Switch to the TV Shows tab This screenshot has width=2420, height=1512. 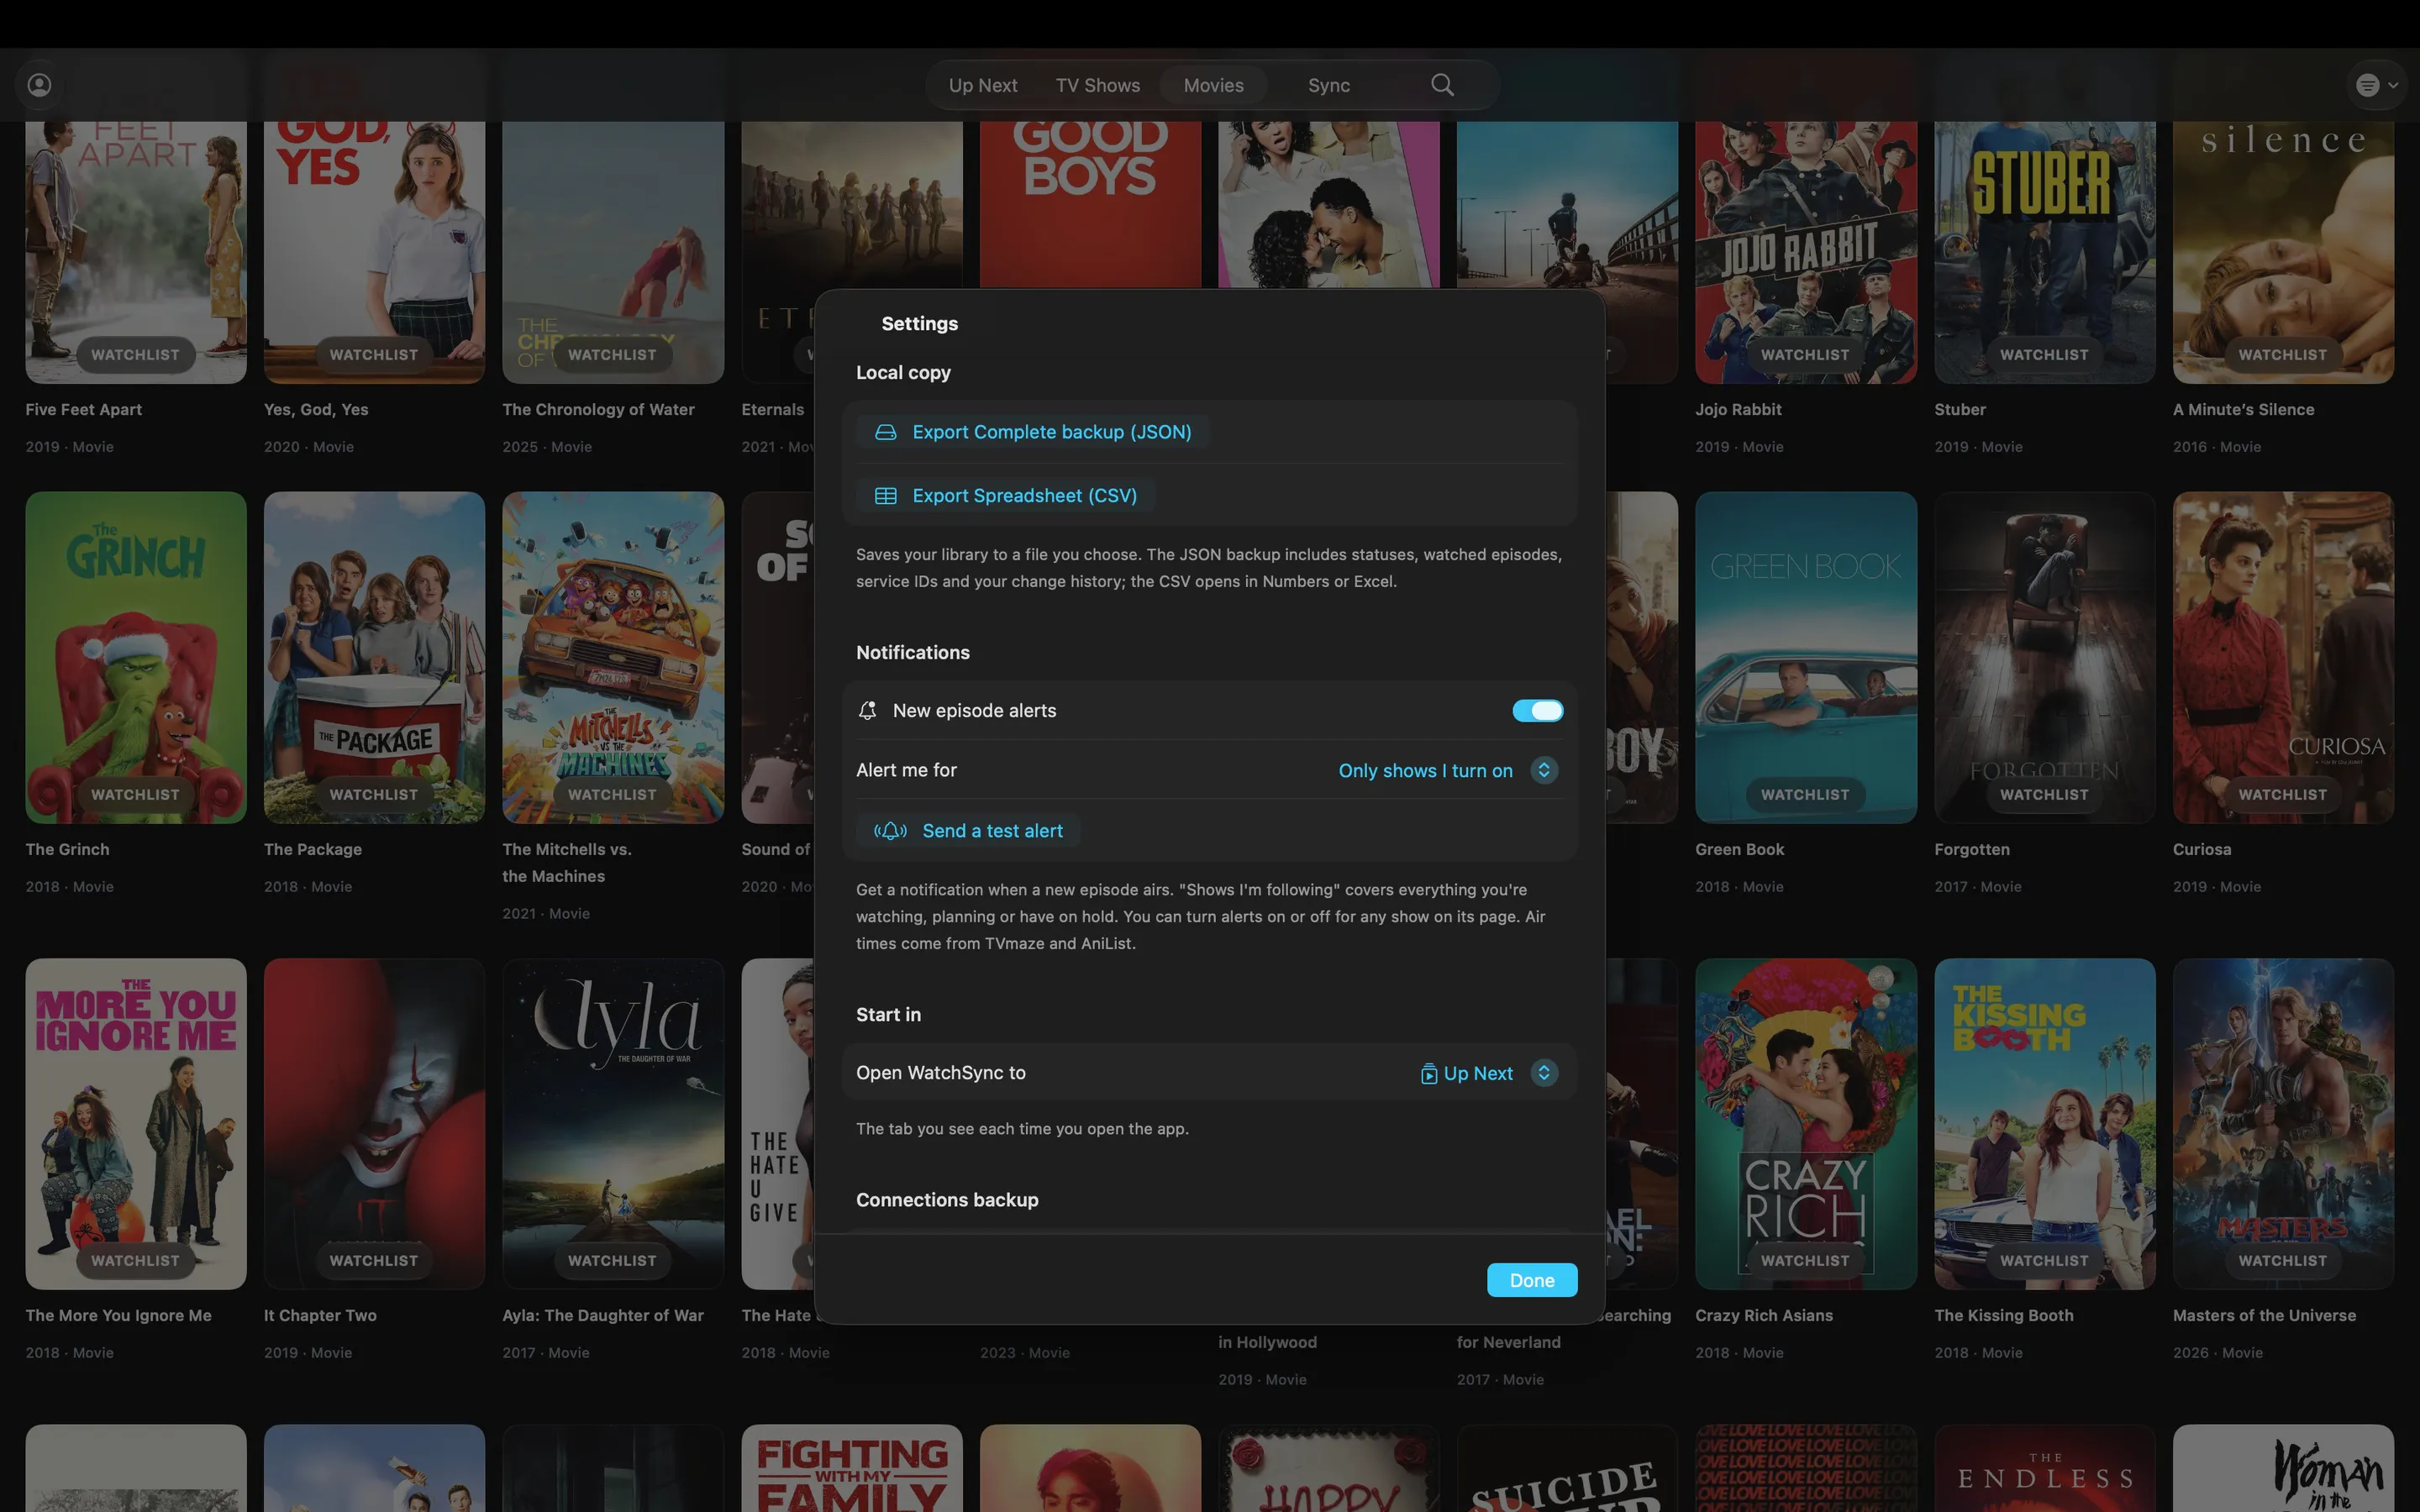tap(1097, 86)
